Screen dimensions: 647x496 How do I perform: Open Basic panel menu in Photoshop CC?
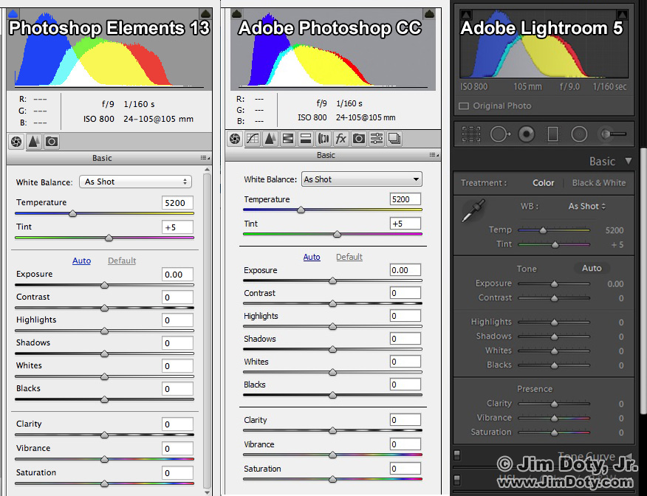pos(434,155)
